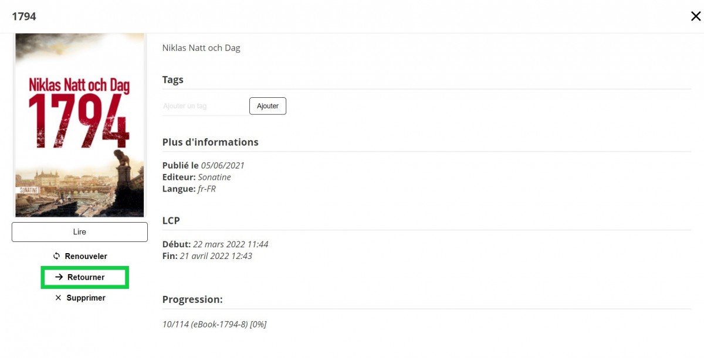Open the book with the Lire button
Image resolution: width=704 pixels, height=358 pixels.
[x=80, y=232]
